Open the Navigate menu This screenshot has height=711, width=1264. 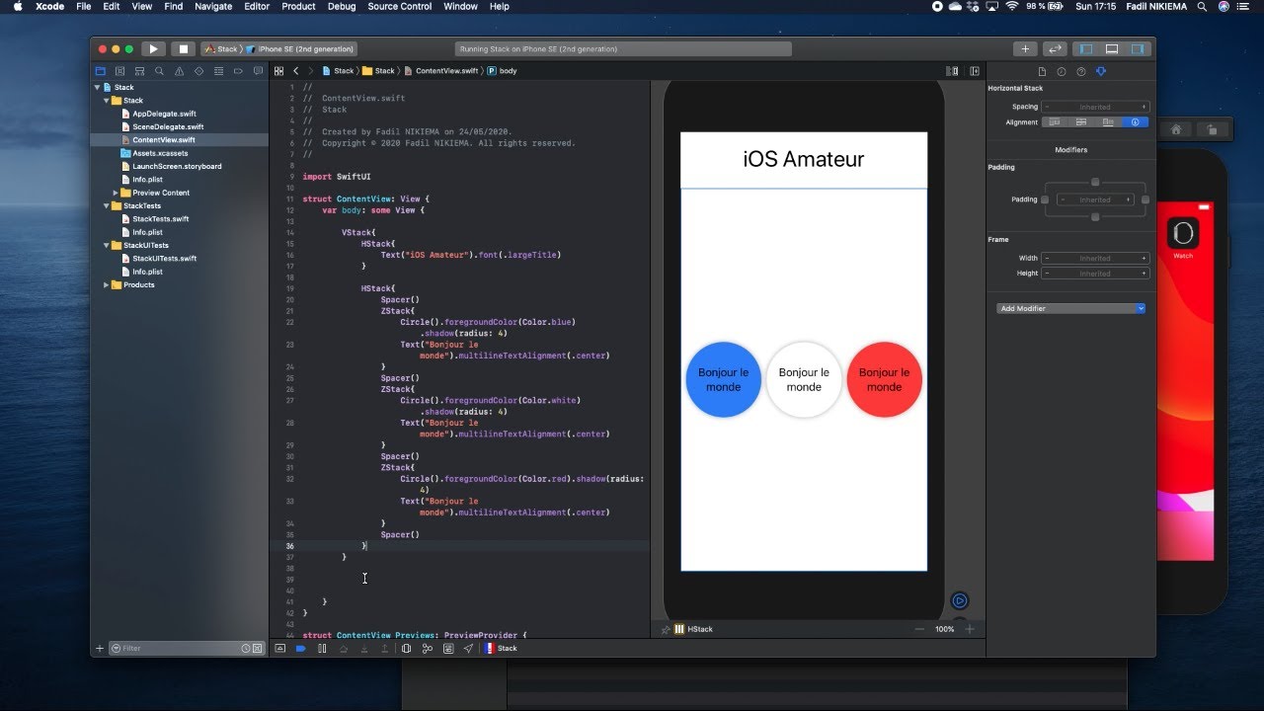[x=211, y=6]
